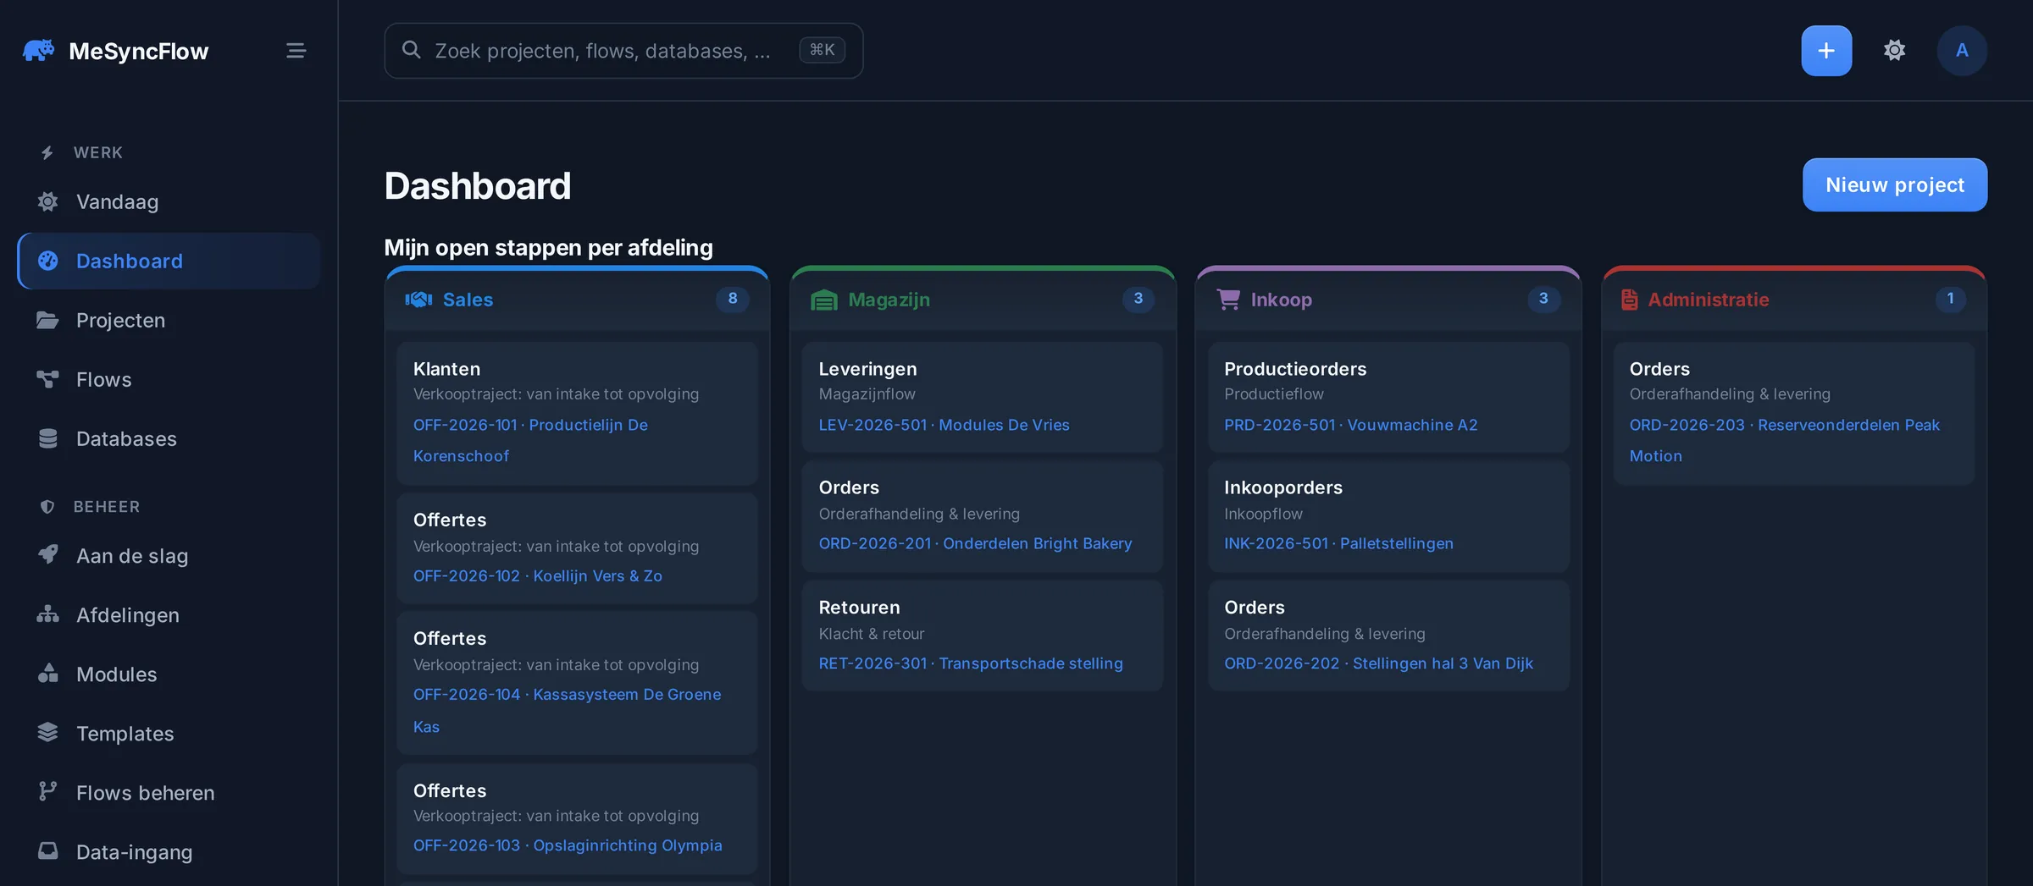
Task: Click the Inkoop shopping cart icon
Action: pyautogui.click(x=1228, y=300)
